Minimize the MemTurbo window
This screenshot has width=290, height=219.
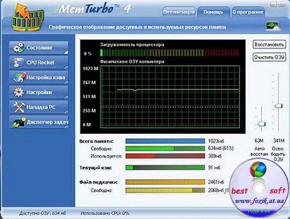pyautogui.click(x=273, y=4)
